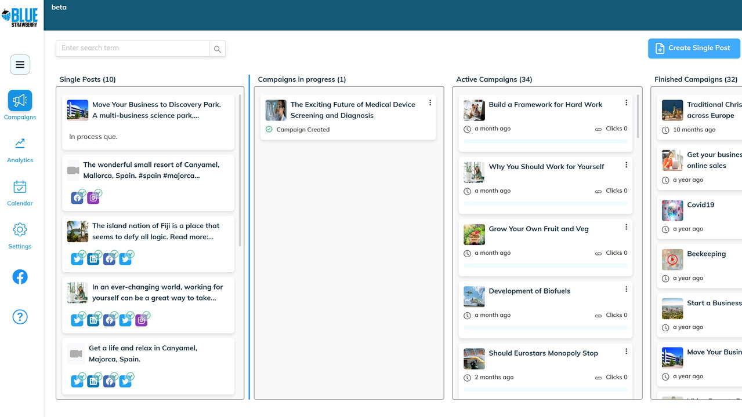This screenshot has height=417, width=742.
Task: Click the search magnifier button
Action: pyautogui.click(x=218, y=49)
